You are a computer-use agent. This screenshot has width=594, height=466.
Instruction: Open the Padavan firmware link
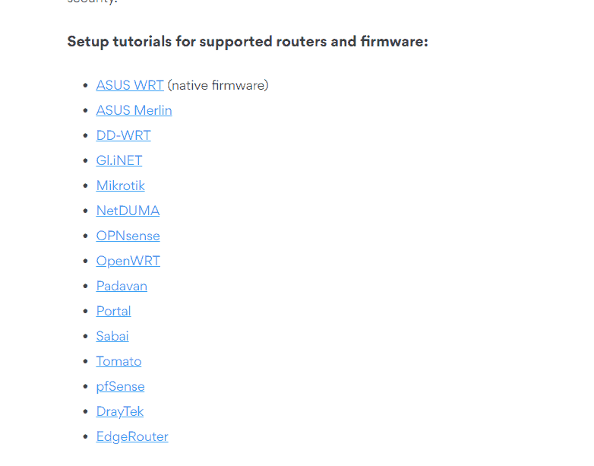pos(122,286)
